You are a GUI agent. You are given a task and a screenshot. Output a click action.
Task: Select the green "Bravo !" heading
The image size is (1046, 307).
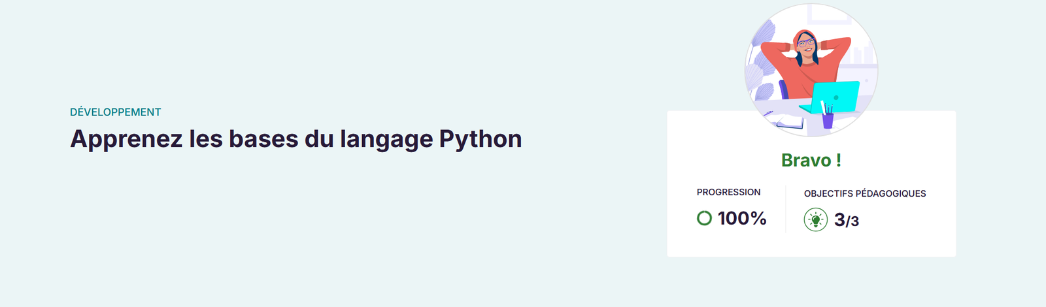pyautogui.click(x=811, y=161)
